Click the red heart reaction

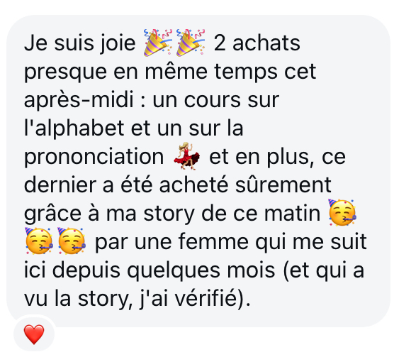click(x=34, y=334)
